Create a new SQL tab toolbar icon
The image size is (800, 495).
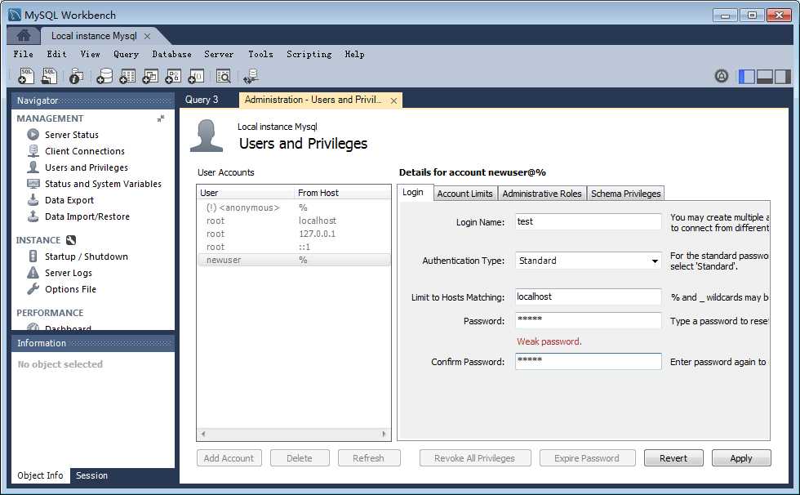click(x=25, y=76)
